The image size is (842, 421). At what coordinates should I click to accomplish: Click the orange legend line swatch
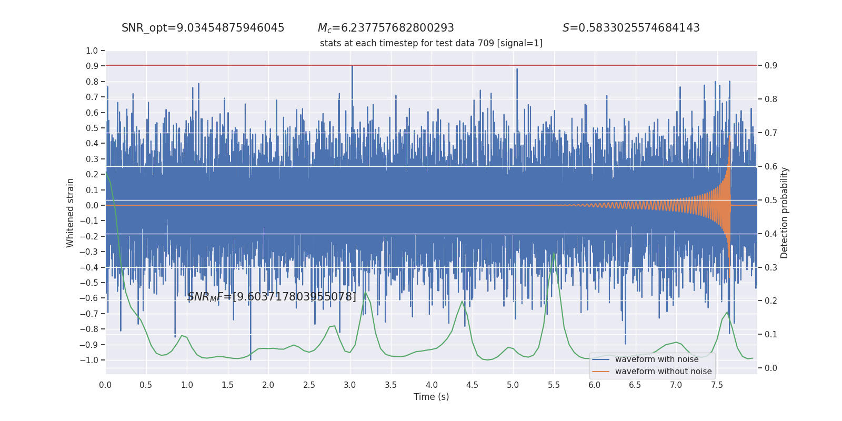(600, 372)
